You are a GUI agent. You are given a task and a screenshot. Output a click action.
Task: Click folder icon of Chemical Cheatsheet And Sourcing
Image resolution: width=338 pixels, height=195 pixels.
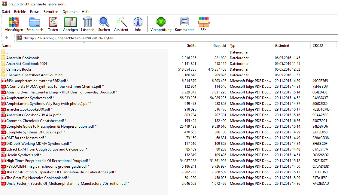(x=3, y=75)
